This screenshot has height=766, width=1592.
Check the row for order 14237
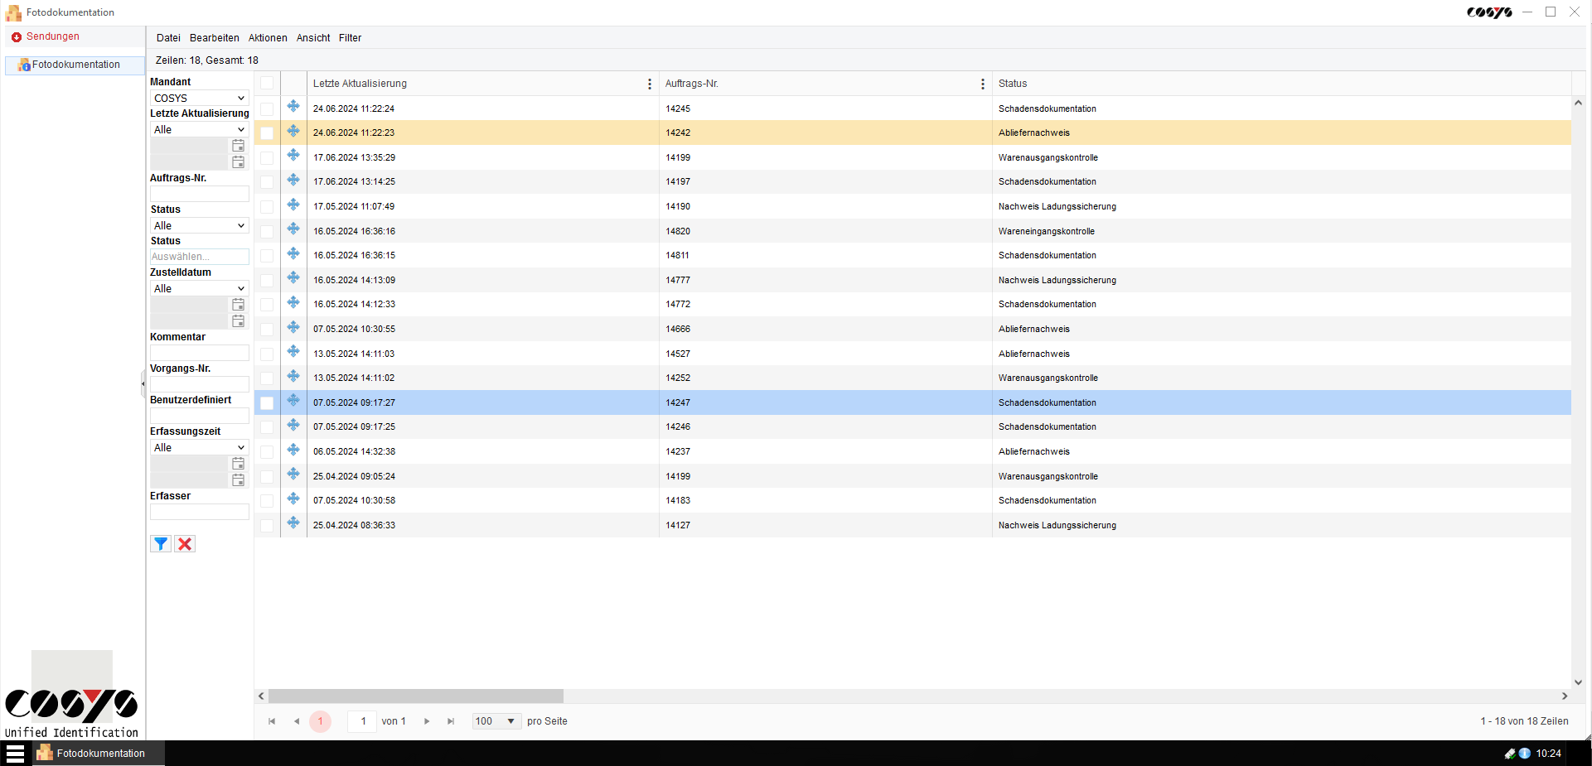[x=267, y=452]
